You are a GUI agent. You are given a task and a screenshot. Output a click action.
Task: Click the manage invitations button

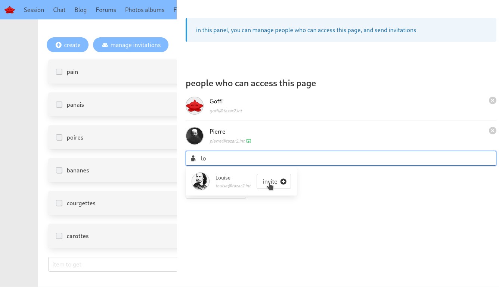pyautogui.click(x=131, y=45)
